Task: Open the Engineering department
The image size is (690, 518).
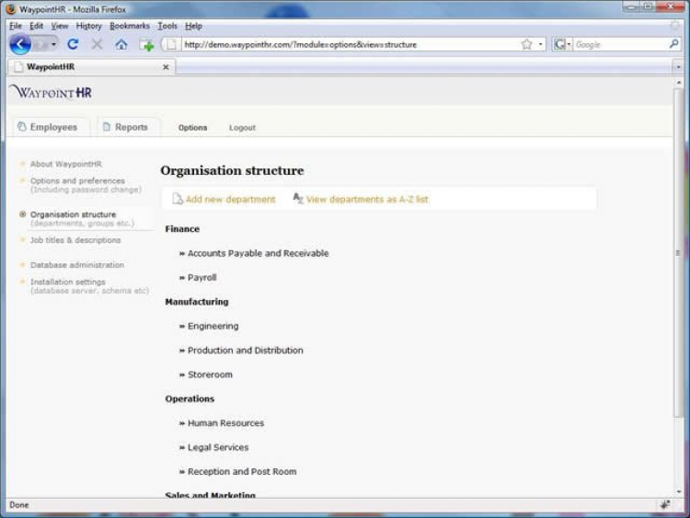Action: point(213,326)
